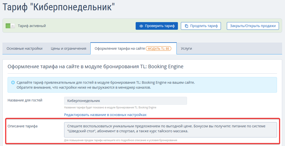Go to the "Услуги" tab
This screenshot has width=285, height=146.
click(x=186, y=49)
